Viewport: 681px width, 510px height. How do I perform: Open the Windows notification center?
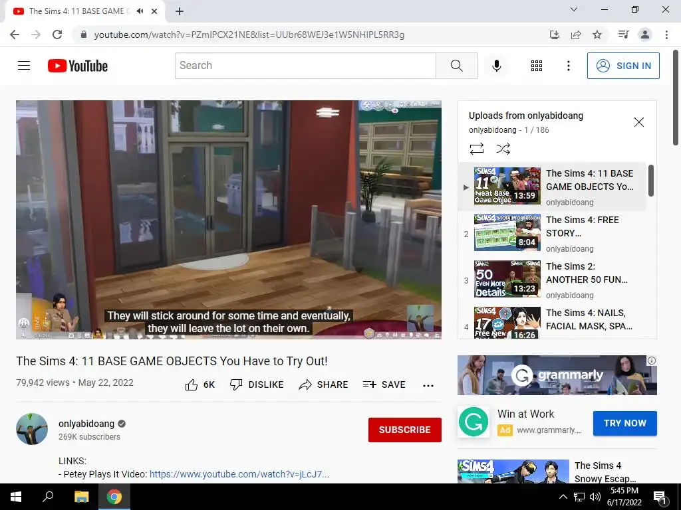[x=660, y=497]
